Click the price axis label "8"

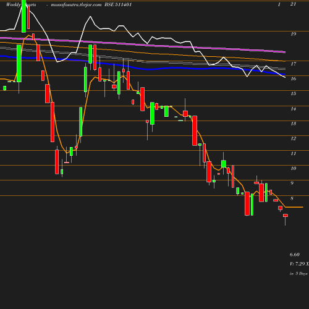(292, 198)
